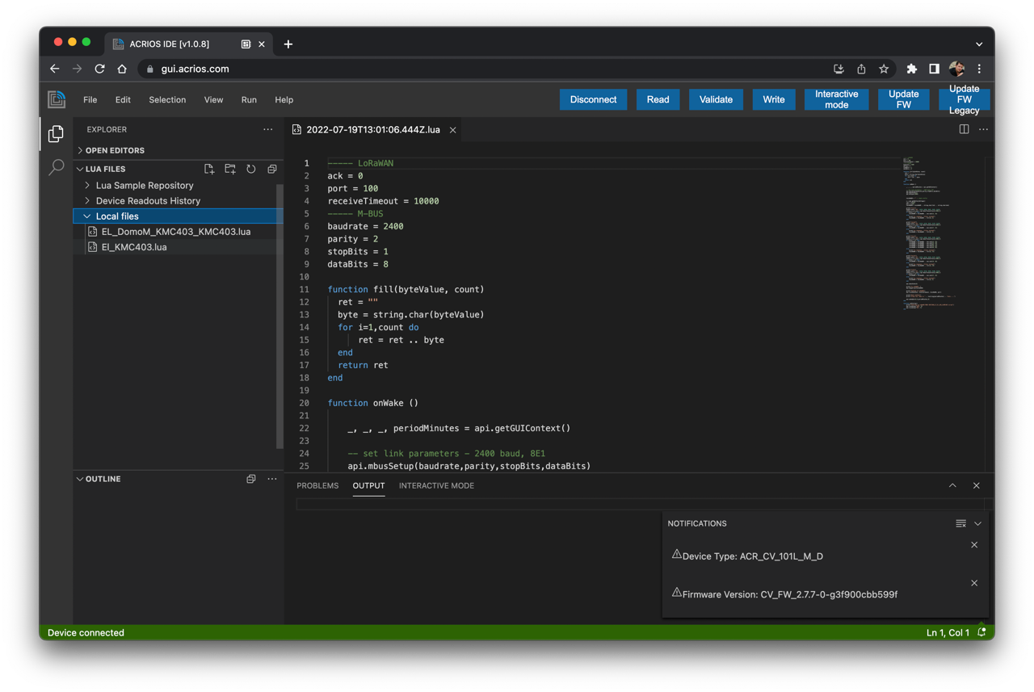Image resolution: width=1034 pixels, height=692 pixels.
Task: Open the browser profile avatar
Action: [957, 69]
